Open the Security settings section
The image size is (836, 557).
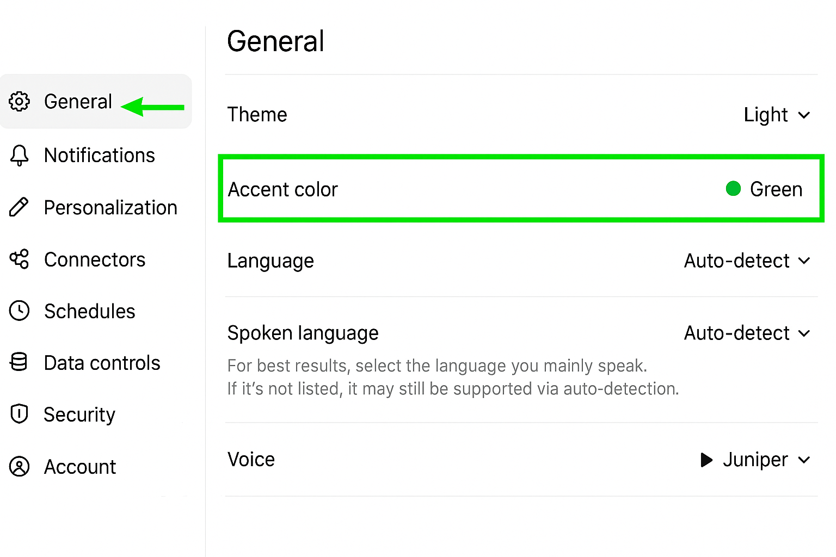coord(79,414)
